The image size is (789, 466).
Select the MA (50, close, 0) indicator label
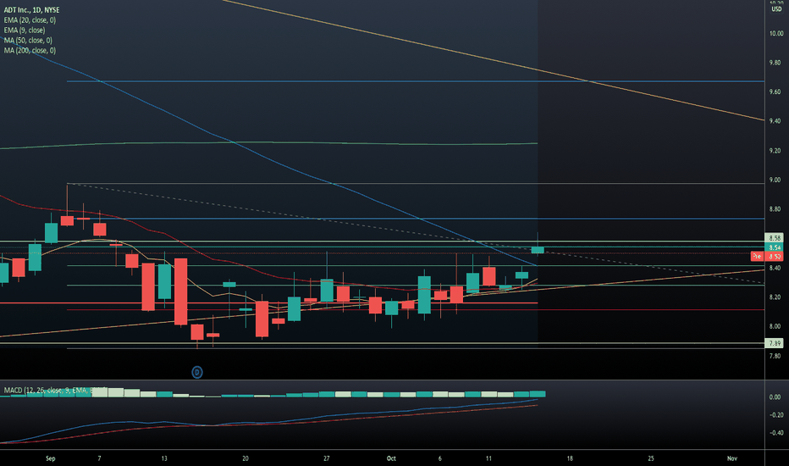28,41
